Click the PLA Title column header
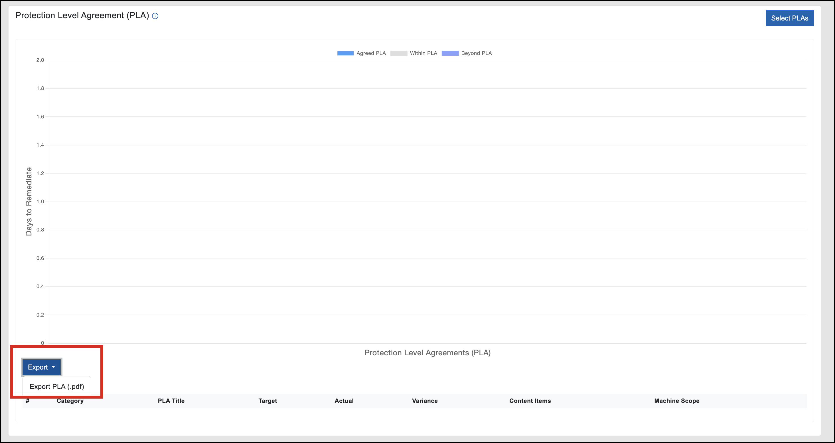This screenshot has height=443, width=835. click(171, 401)
